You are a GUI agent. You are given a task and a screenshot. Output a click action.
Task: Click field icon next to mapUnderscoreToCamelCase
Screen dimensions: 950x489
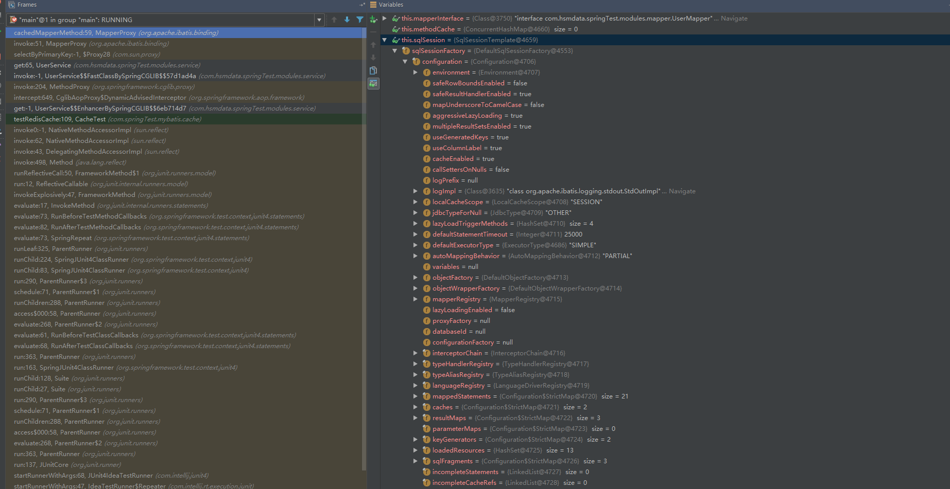click(427, 105)
